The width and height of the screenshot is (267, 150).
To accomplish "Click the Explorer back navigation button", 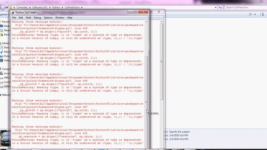I will pyautogui.click(x=3, y=7).
